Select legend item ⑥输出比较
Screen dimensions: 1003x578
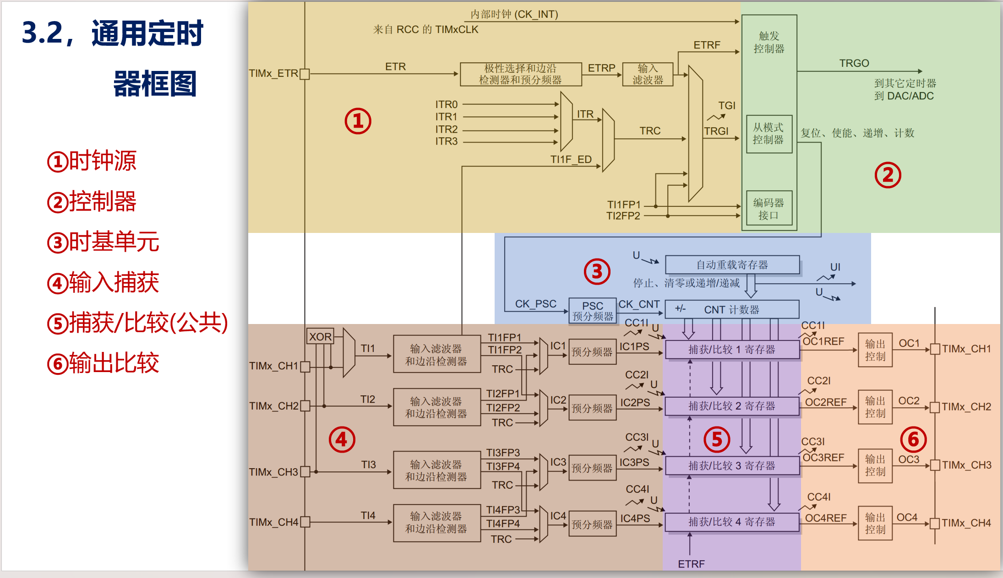pyautogui.click(x=103, y=363)
